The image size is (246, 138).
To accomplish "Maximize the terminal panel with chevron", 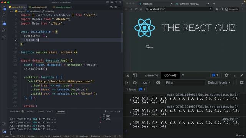I will (x=115, y=111).
